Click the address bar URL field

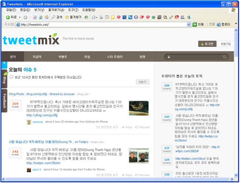pos(101,25)
